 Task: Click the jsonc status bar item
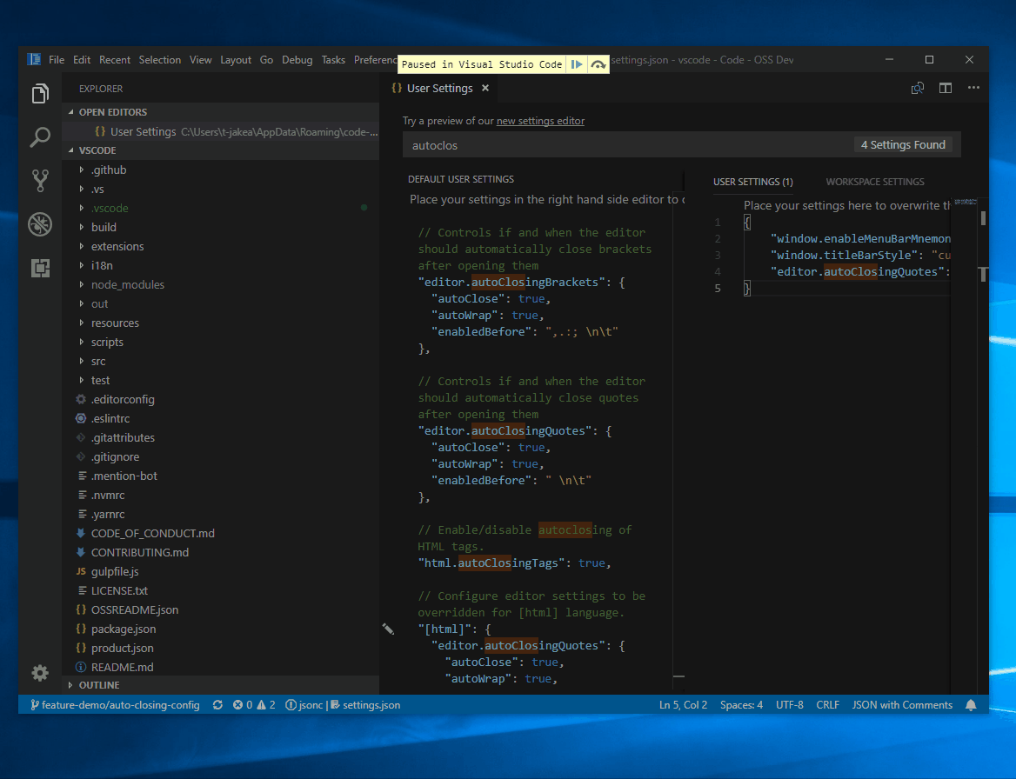point(304,705)
